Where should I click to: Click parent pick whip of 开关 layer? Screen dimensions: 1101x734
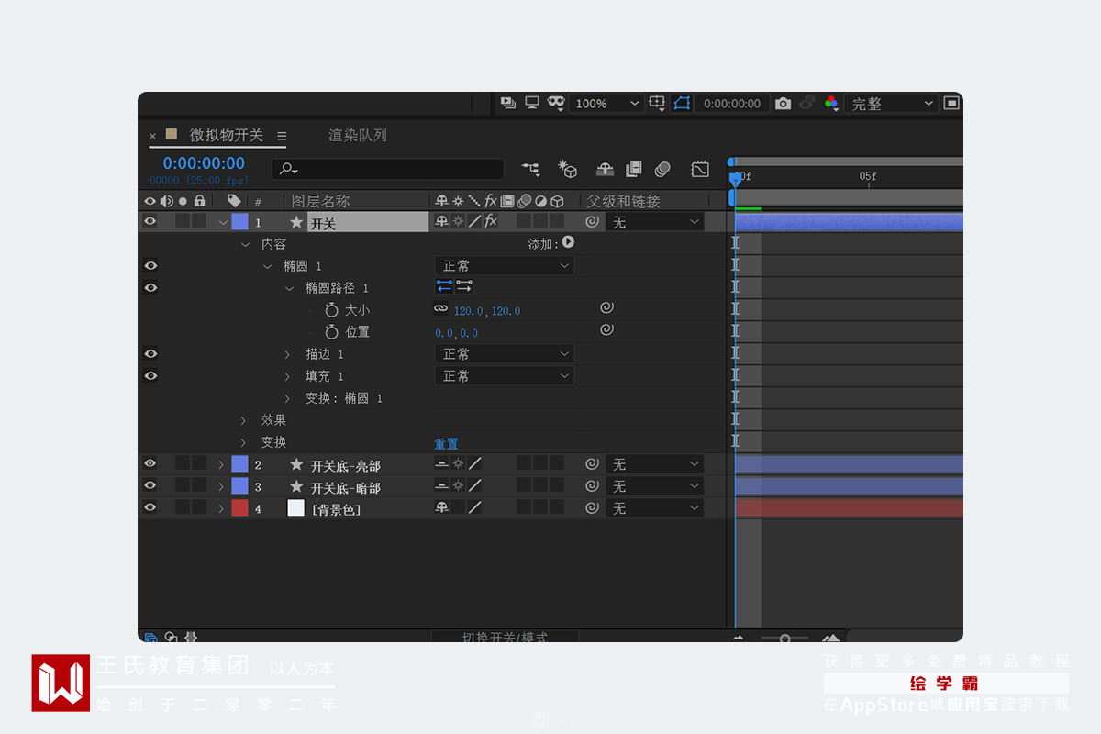pyautogui.click(x=593, y=221)
